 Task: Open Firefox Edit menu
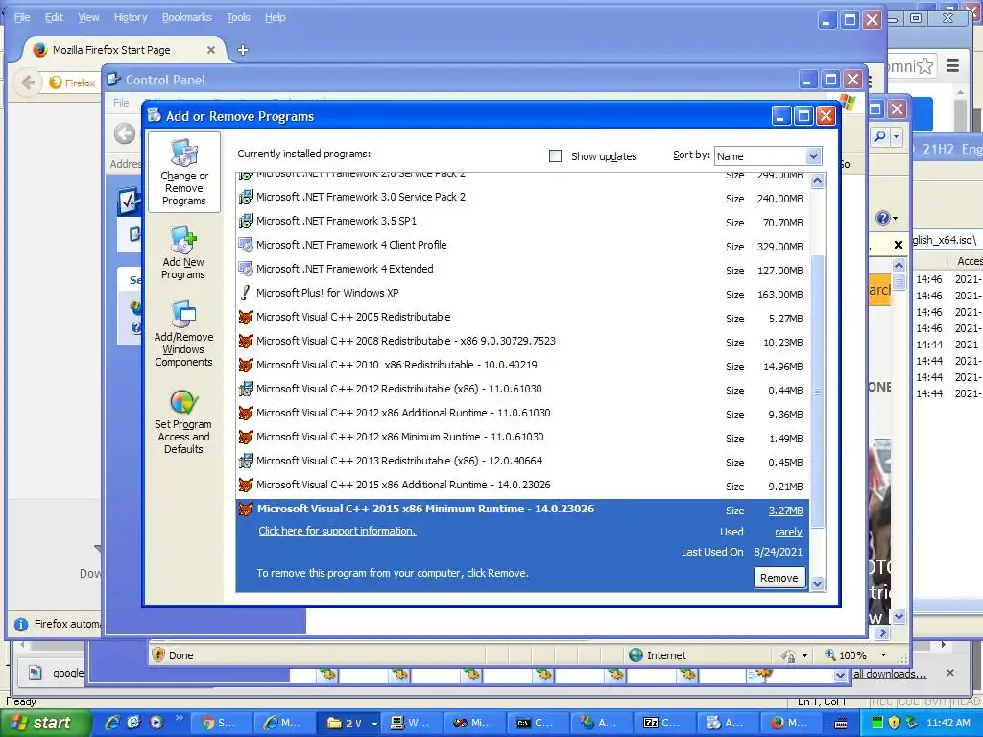(54, 17)
